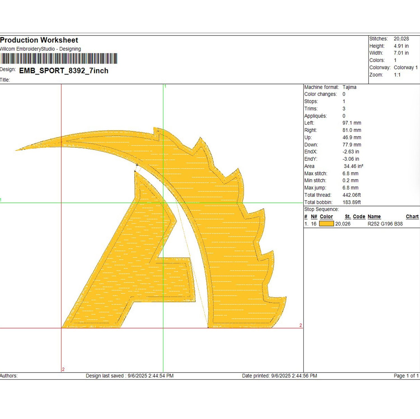Select the 'Code' column header
Viewport: 420px width, 419px height.
(359, 217)
